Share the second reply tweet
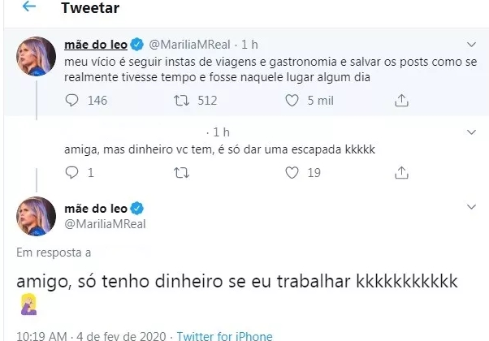 400,172
